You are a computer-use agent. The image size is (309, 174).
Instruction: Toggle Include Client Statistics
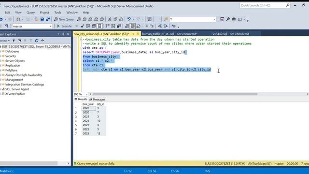click(119, 26)
